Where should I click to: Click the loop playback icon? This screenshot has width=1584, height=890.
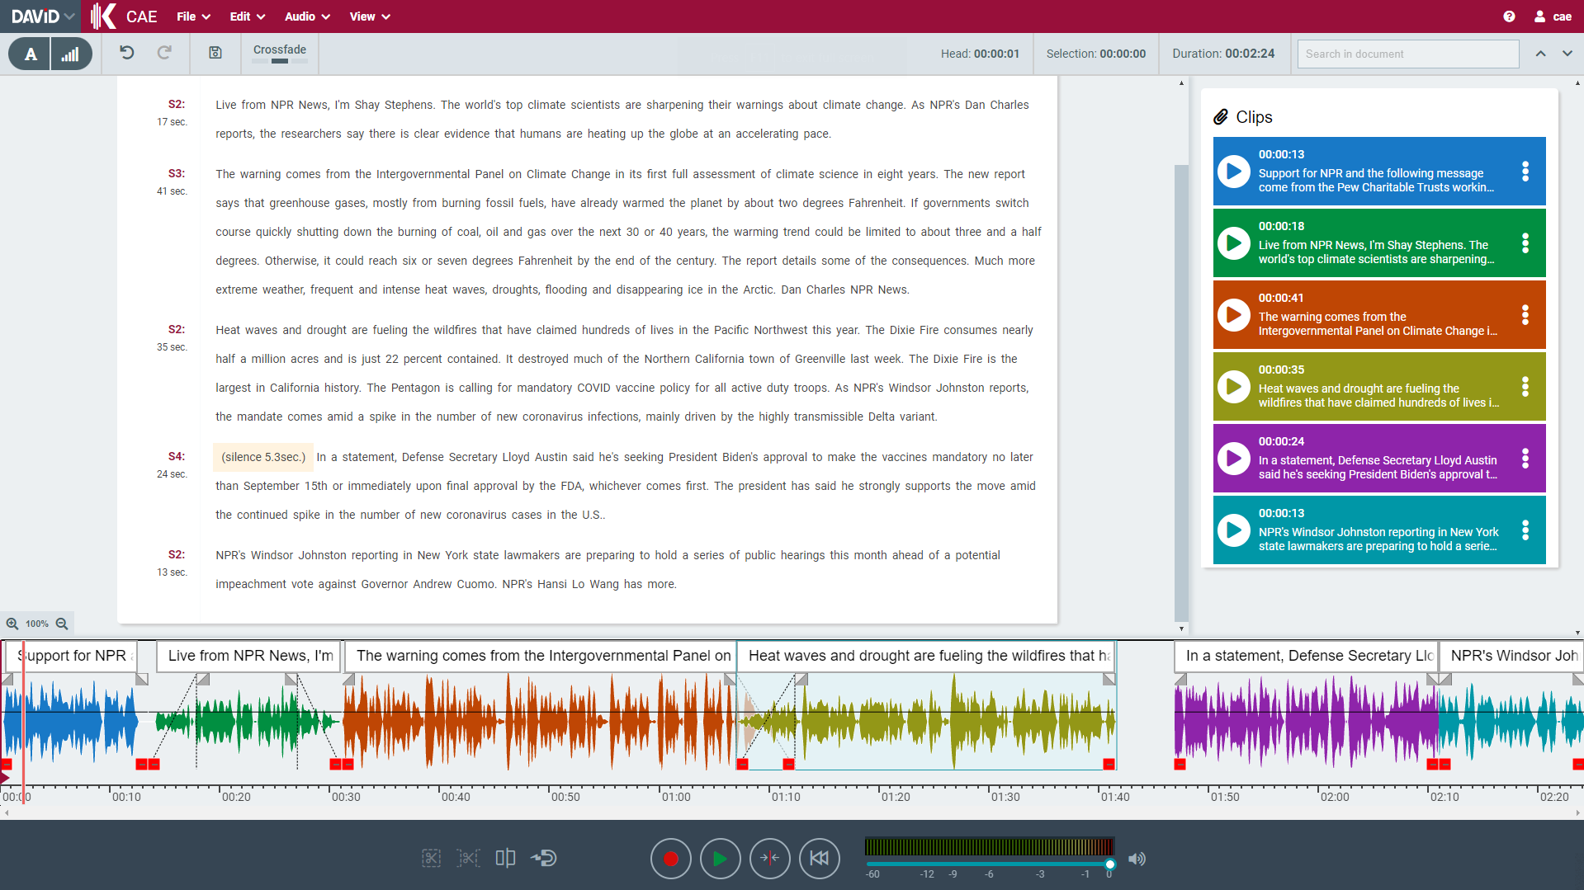coord(544,859)
